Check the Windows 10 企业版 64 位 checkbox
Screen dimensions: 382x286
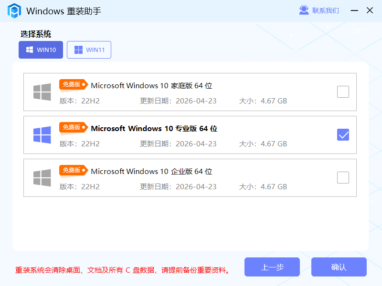(343, 177)
